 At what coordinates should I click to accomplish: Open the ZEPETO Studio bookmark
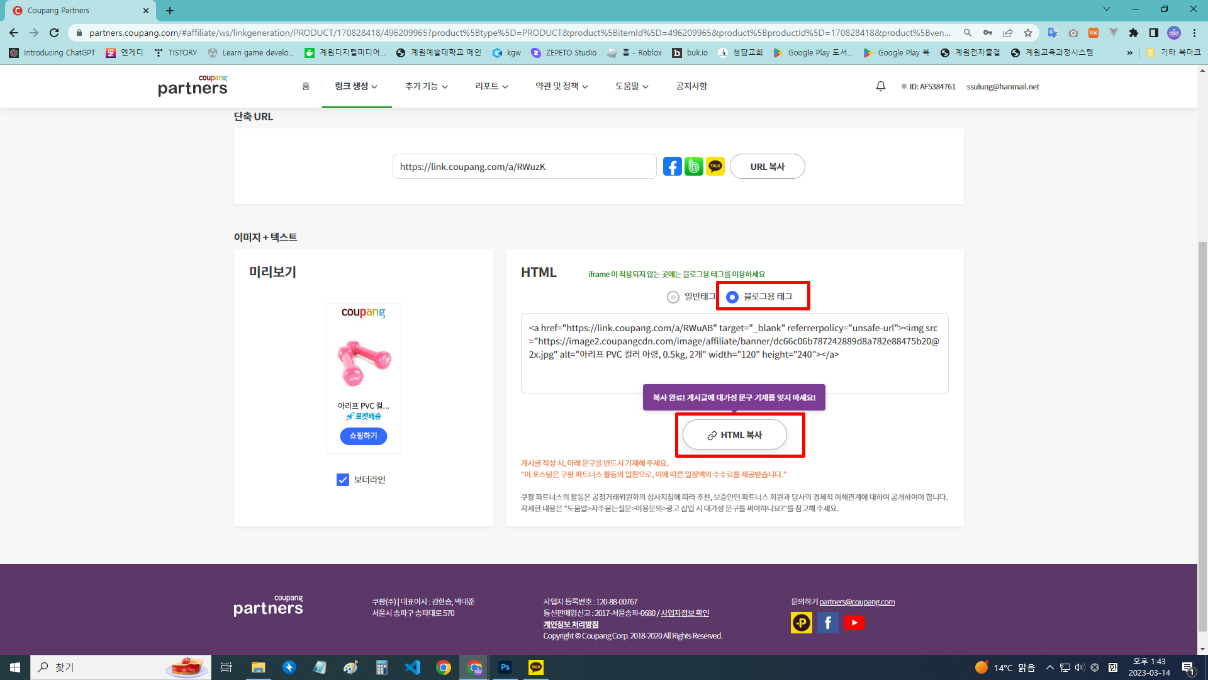(x=564, y=53)
